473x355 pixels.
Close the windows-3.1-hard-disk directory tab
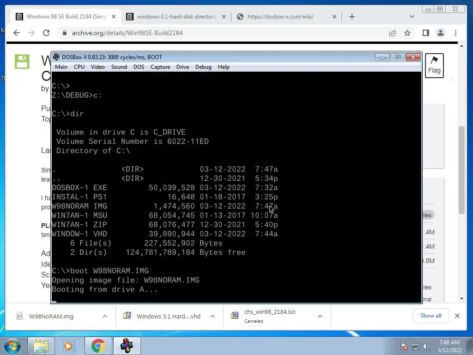point(224,17)
